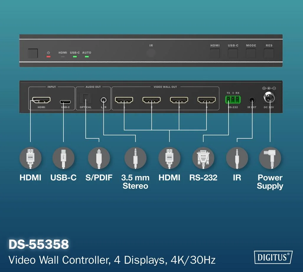Select the L/R audio out jack
Viewport: 303px width, 272px height.
point(104,100)
